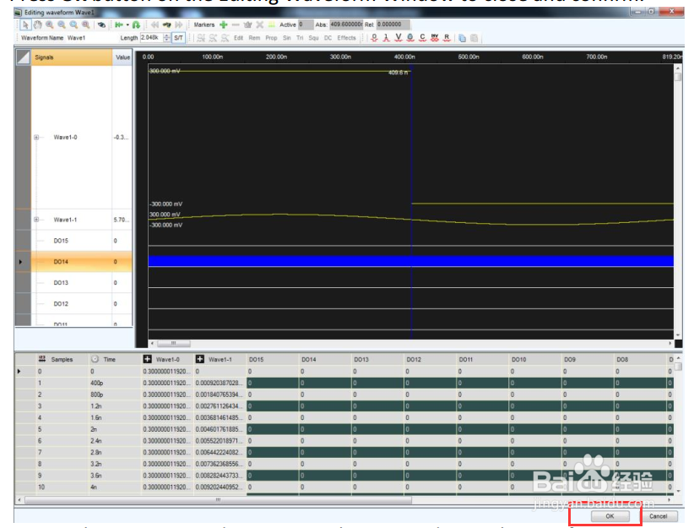Click the digital 1 level icon
The width and height of the screenshot is (694, 528).
pyautogui.click(x=387, y=38)
